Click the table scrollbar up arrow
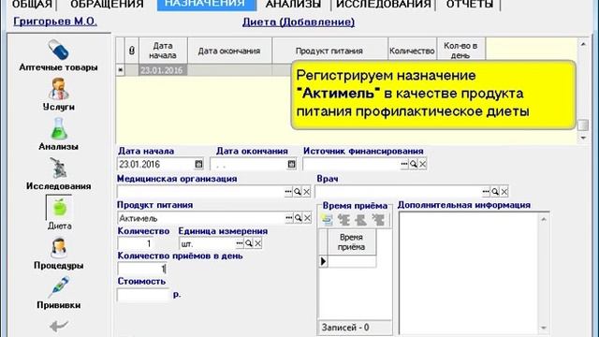Viewport: 599px width, 337px height. pyautogui.click(x=583, y=44)
